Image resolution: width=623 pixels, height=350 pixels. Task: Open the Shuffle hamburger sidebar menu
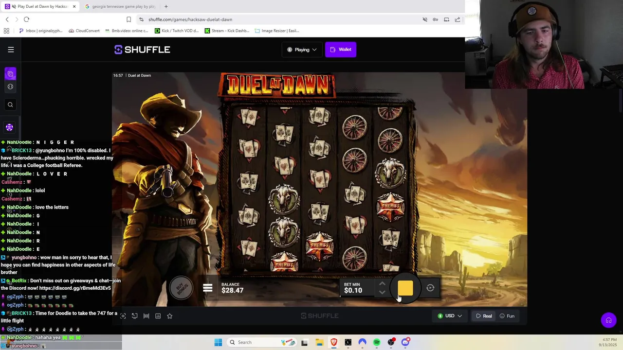(11, 50)
